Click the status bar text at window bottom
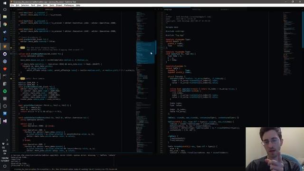The width and height of the screenshot is (304, 171). [x=66, y=170]
